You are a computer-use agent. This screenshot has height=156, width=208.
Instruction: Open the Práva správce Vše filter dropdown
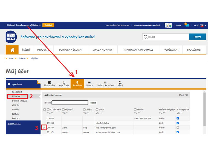(x=180, y=113)
